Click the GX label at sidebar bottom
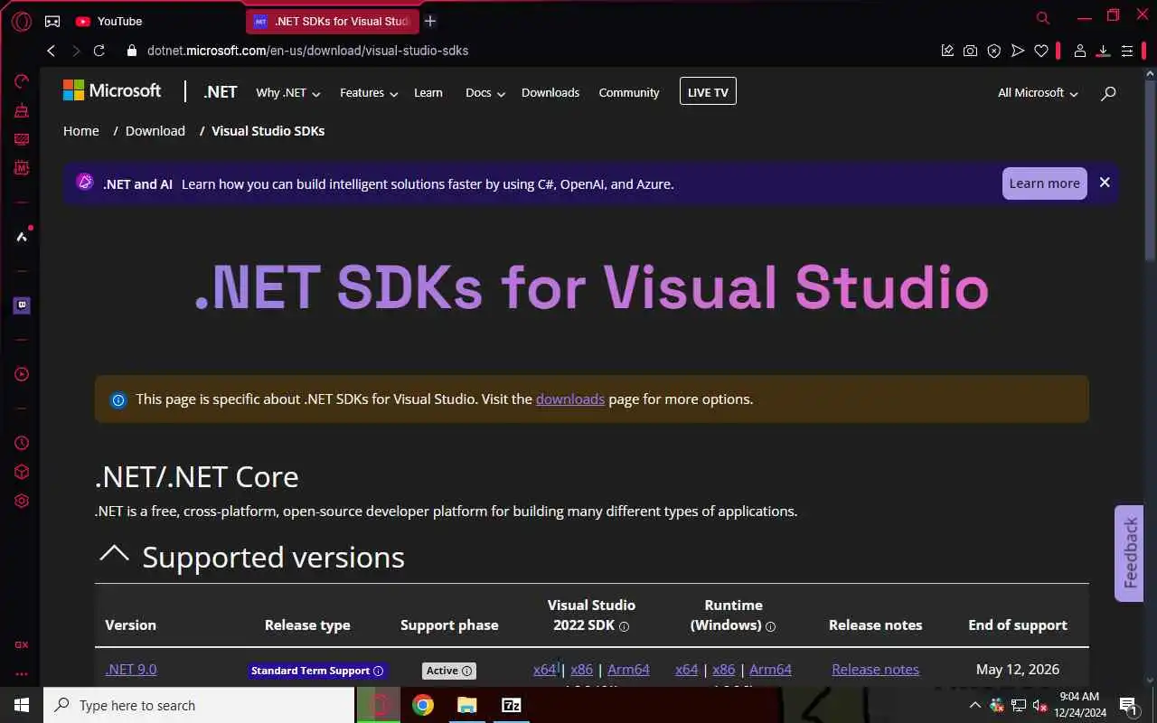Screen dimensions: 1157x723 pos(22,645)
